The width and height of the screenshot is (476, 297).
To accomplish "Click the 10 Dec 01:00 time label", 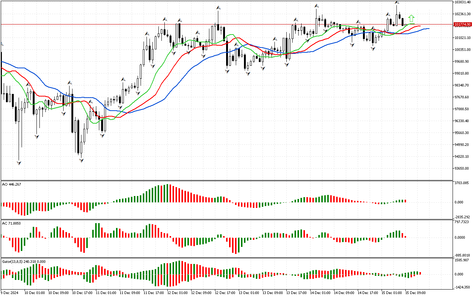I will pyautogui.click(x=34, y=293).
